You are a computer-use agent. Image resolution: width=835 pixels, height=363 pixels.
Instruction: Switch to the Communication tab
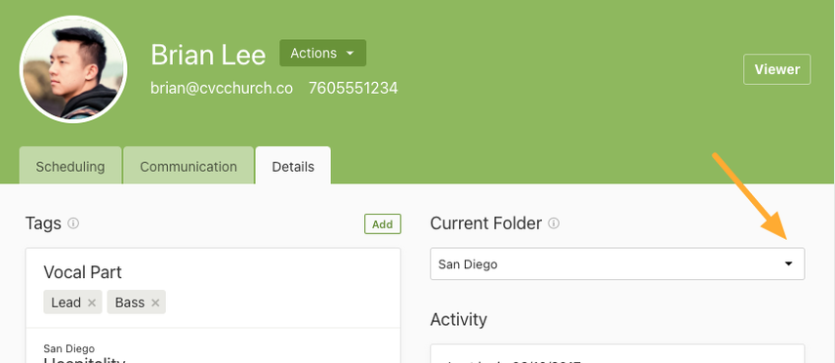(188, 166)
